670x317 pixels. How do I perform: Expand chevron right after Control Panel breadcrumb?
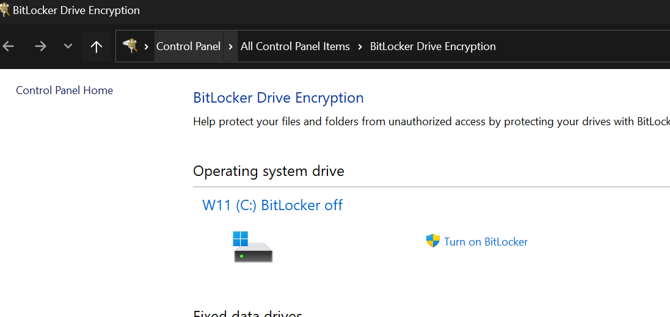click(231, 46)
